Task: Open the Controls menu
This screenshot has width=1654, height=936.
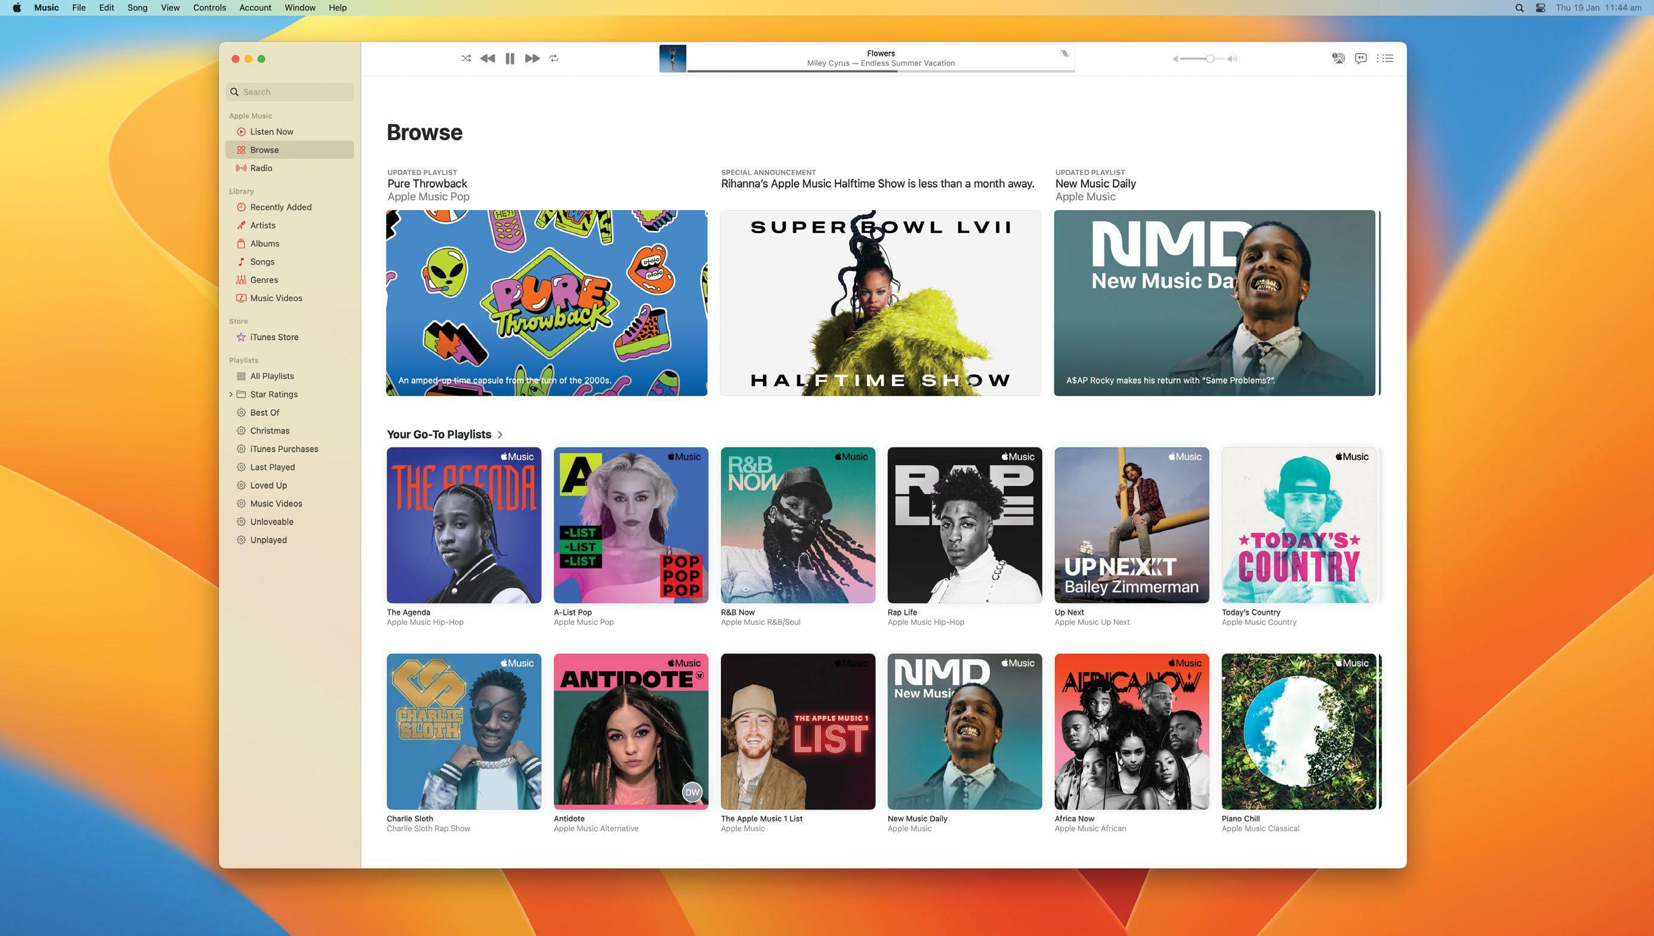Action: click(209, 8)
